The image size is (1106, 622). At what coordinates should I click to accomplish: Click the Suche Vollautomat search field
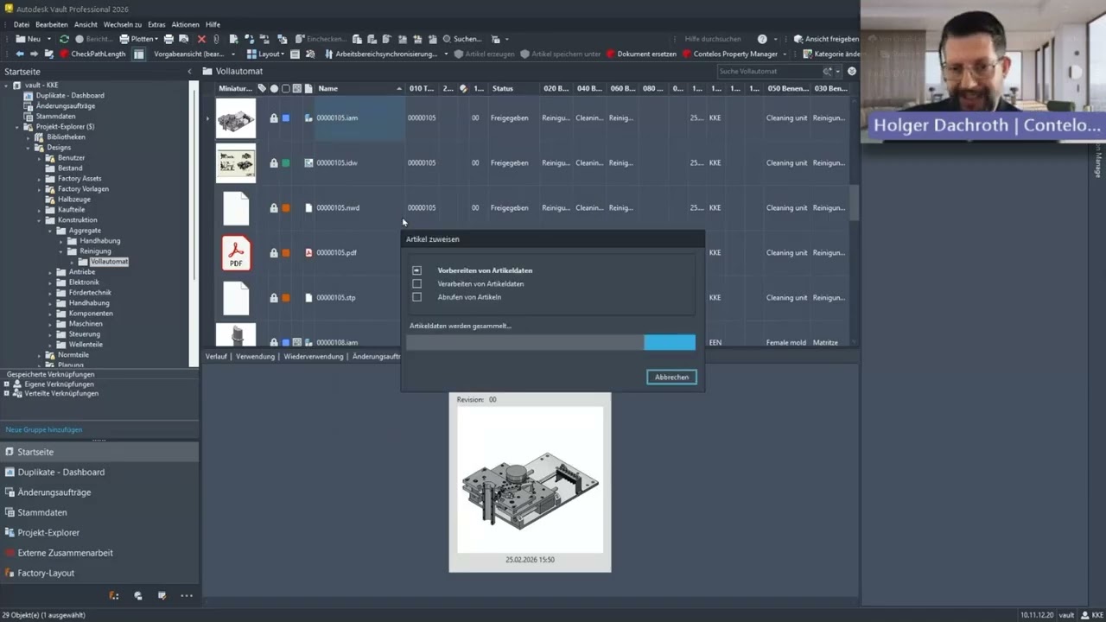click(x=770, y=71)
